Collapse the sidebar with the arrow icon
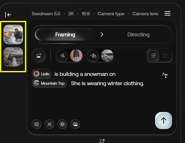This screenshot has height=143, width=185. 8,15
